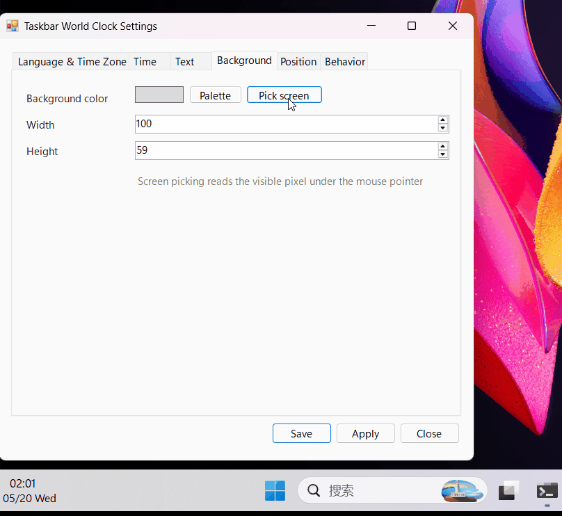Click the Background color label
This screenshot has height=516, width=562.
coord(67,99)
